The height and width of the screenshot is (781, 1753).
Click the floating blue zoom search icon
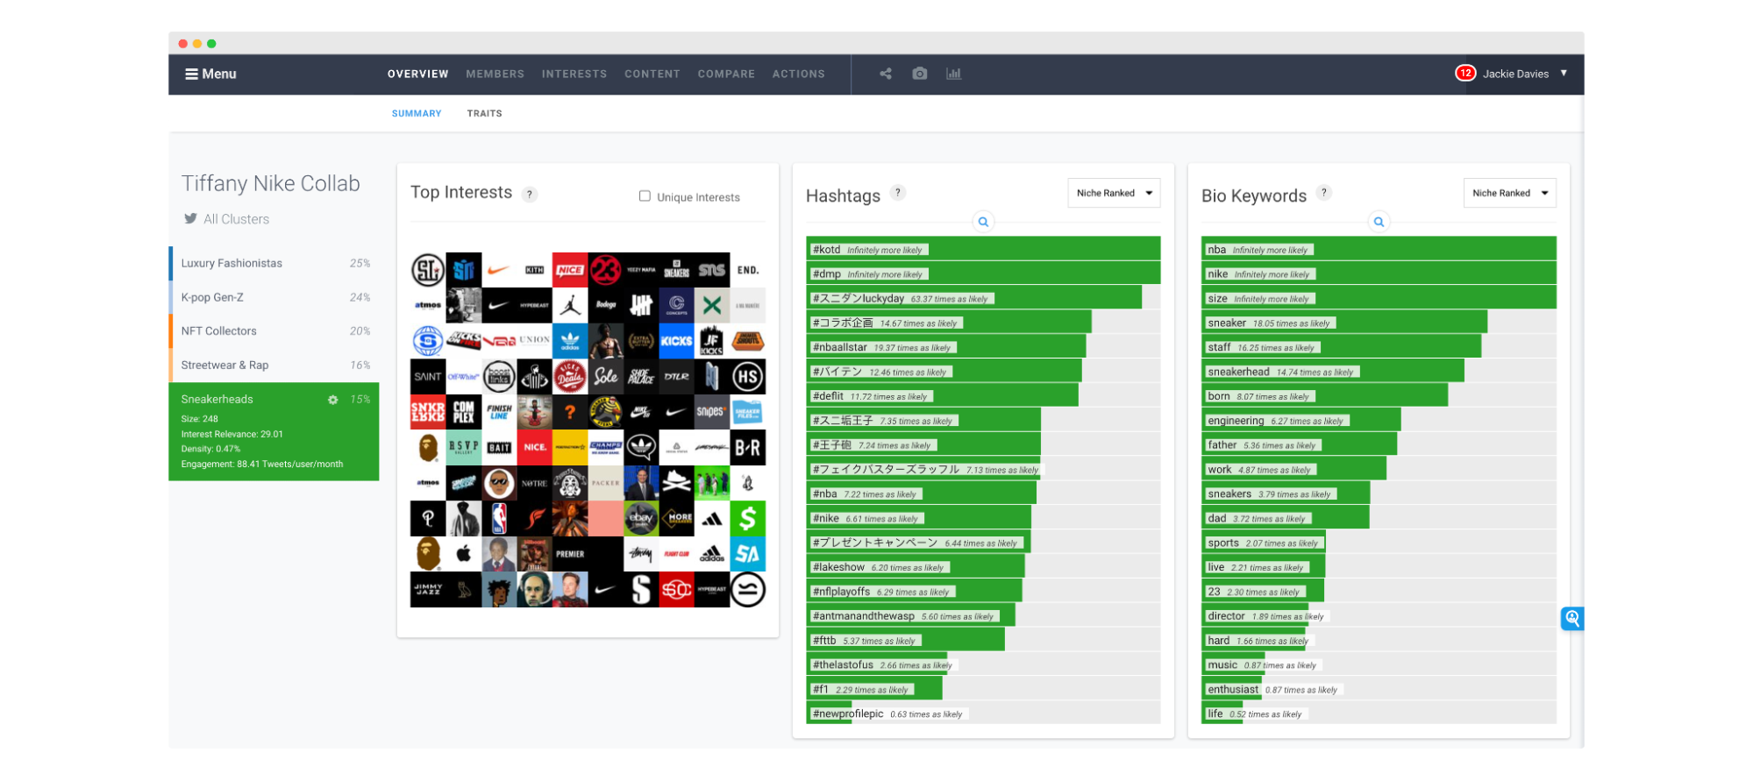[1572, 619]
